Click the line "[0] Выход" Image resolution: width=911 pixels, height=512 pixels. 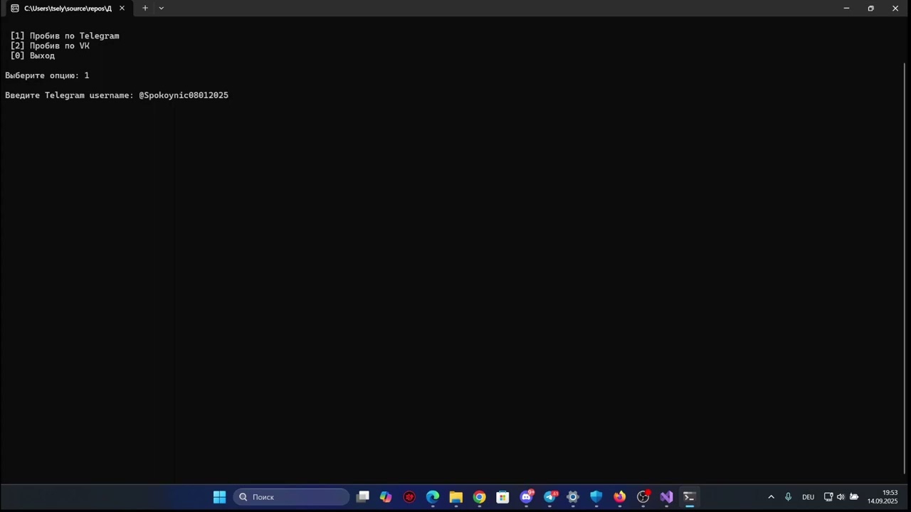tap(33, 55)
